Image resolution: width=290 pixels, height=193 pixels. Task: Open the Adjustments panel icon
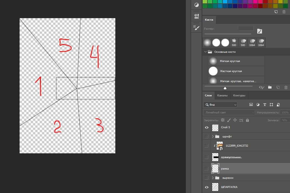[197, 5]
